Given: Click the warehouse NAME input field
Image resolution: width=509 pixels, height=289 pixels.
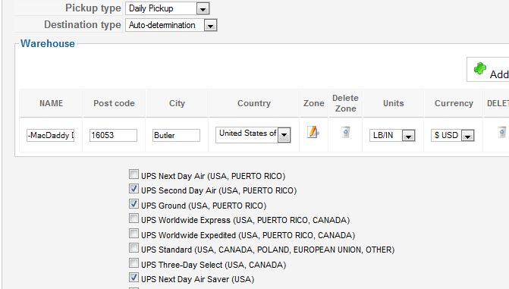Looking at the screenshot, I should click(x=50, y=135).
